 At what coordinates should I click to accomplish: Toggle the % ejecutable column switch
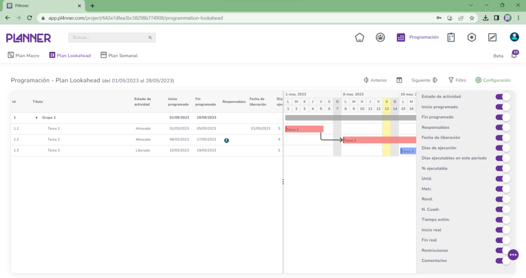pos(502,168)
